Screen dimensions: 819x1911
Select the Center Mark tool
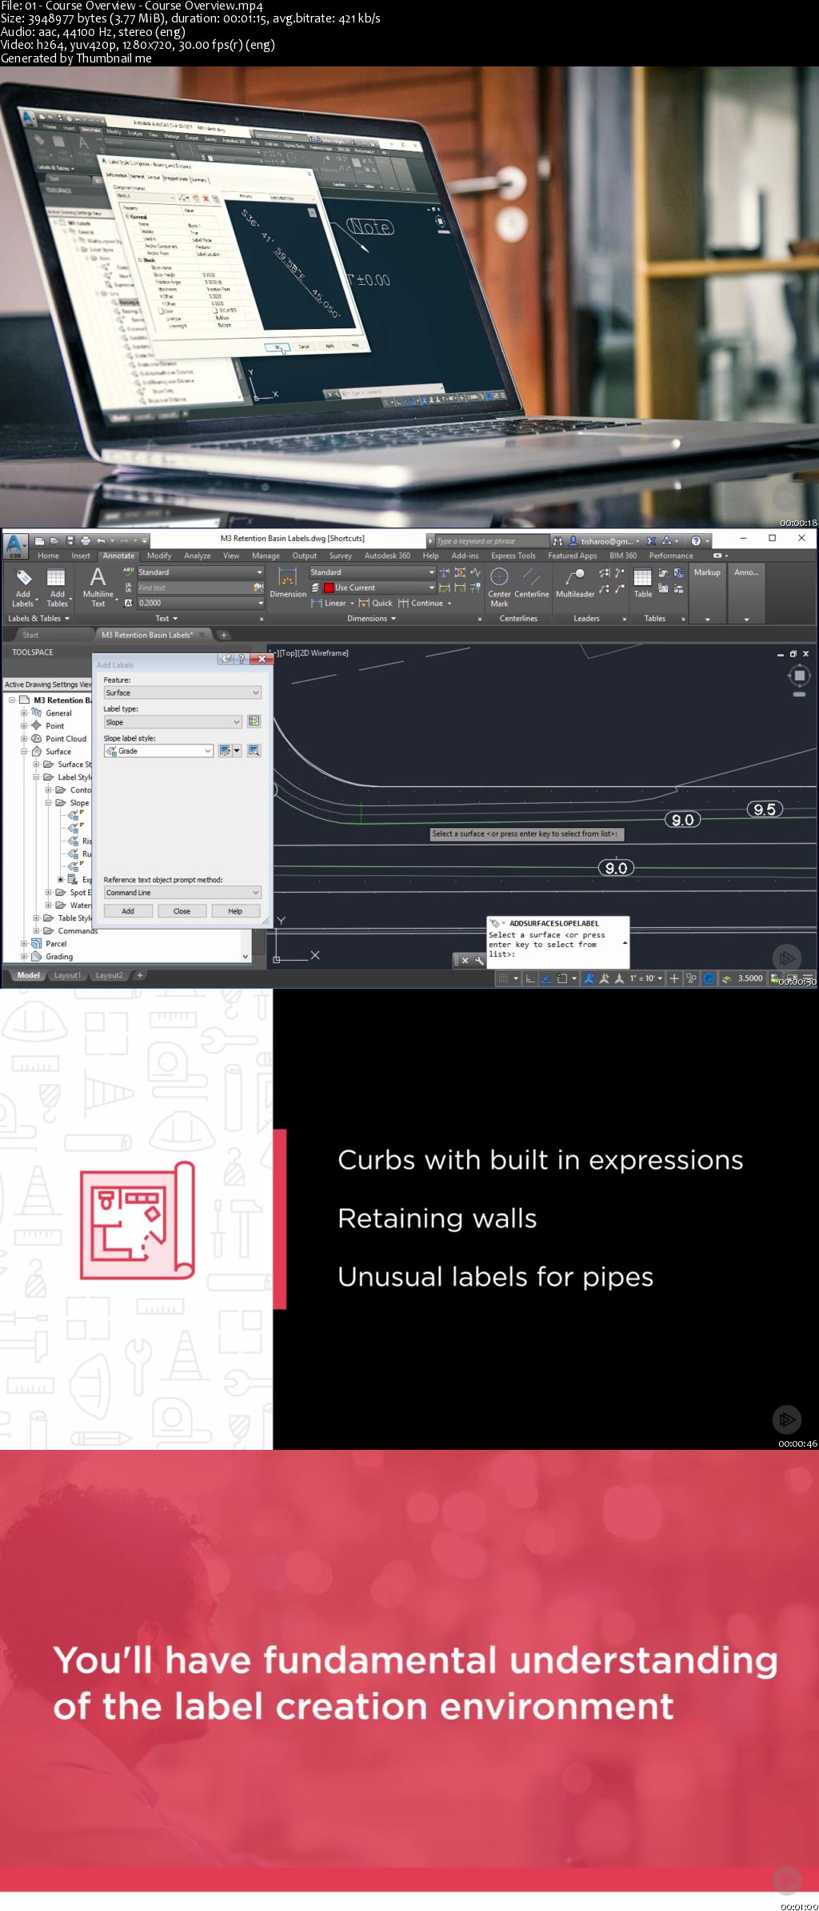(499, 586)
